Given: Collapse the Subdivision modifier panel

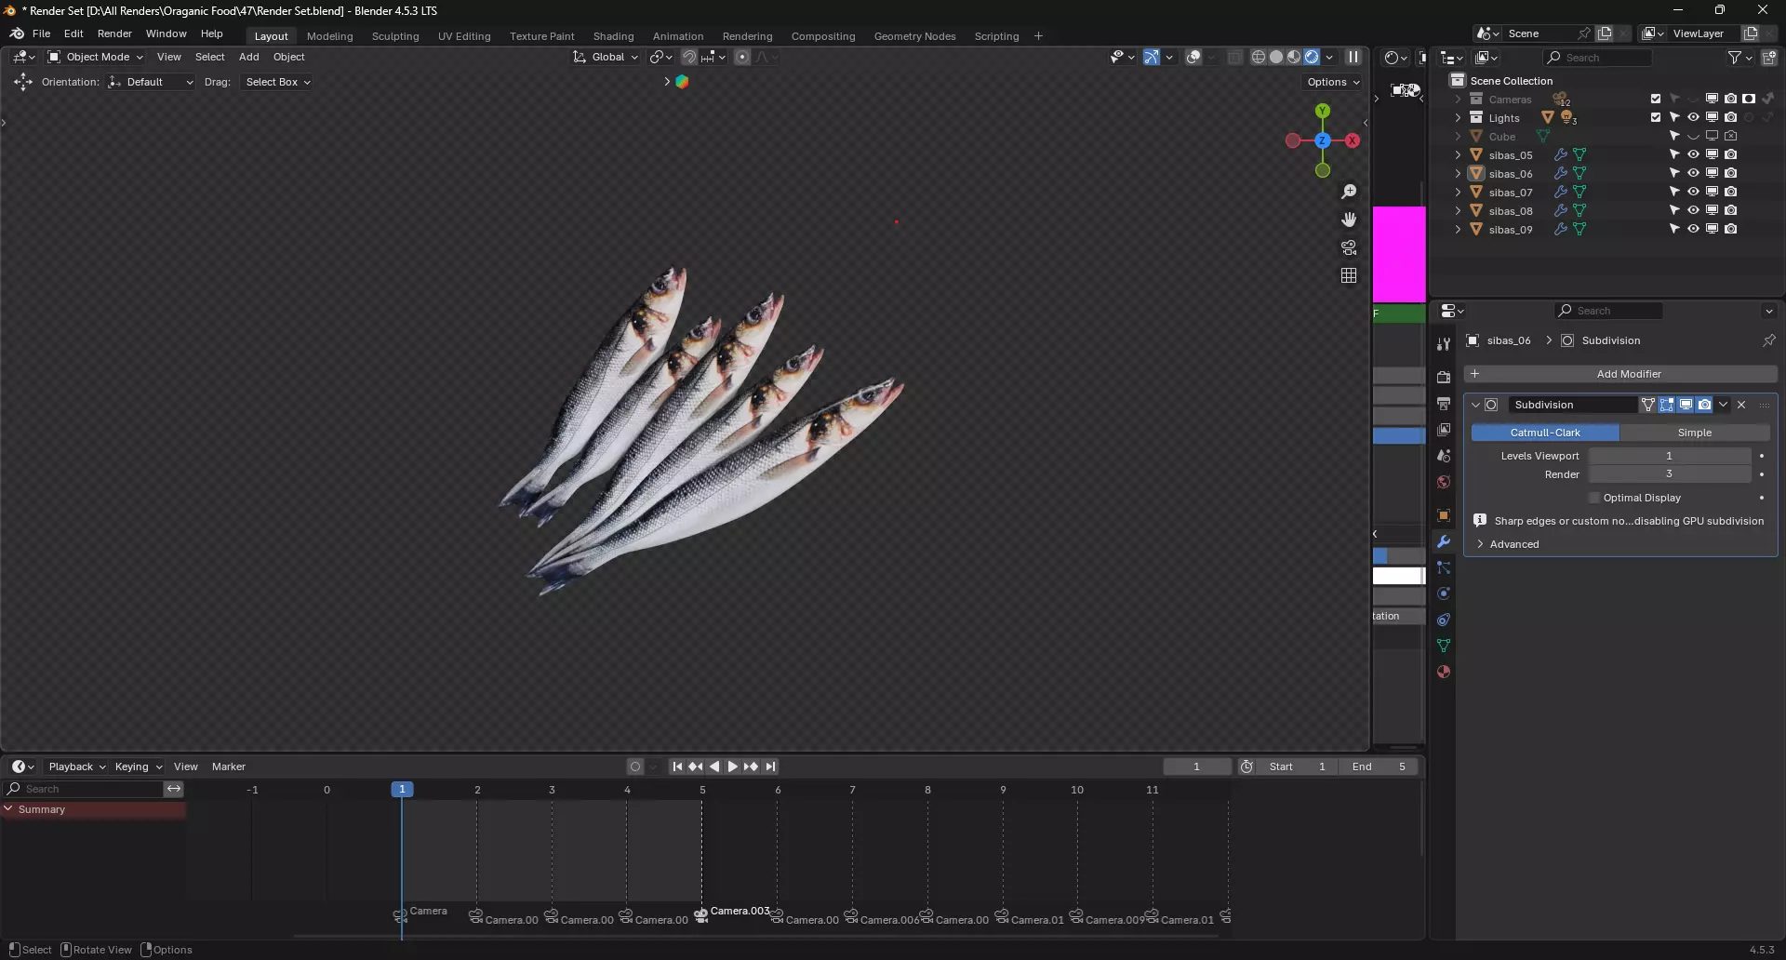Looking at the screenshot, I should pos(1475,405).
